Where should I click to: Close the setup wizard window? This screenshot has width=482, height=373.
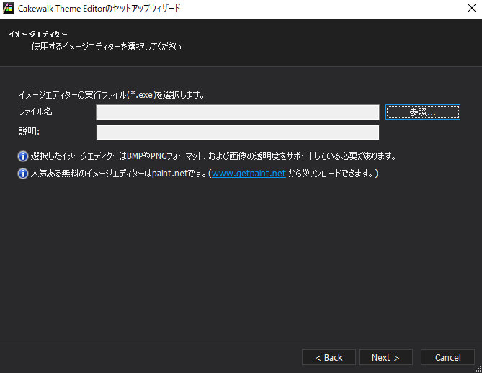pos(471,8)
